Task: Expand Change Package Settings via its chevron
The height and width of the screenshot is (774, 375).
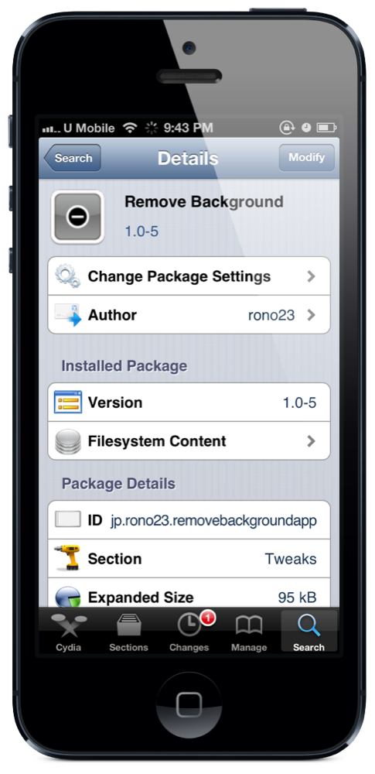Action: [311, 276]
